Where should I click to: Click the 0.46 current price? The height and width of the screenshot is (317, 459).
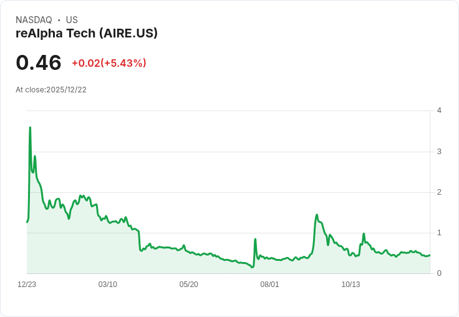tap(39, 63)
